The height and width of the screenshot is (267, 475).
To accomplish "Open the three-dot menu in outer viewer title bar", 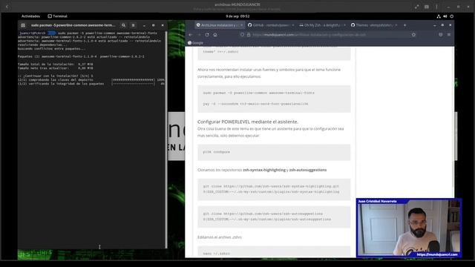I will [x=436, y=7].
